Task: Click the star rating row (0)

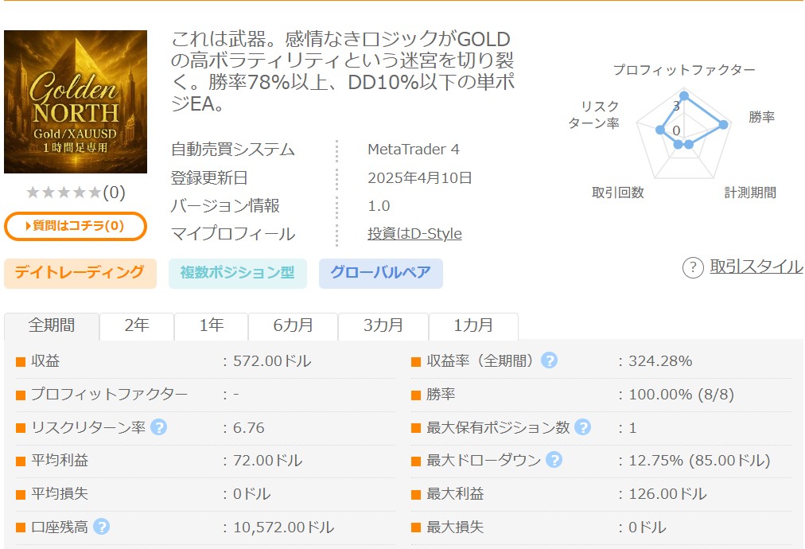Action: 76,193
